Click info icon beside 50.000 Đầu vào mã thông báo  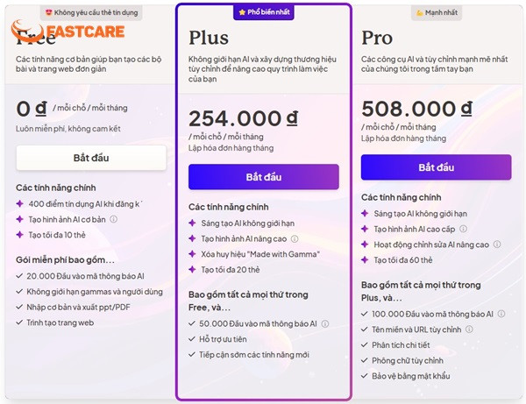pos(325,324)
